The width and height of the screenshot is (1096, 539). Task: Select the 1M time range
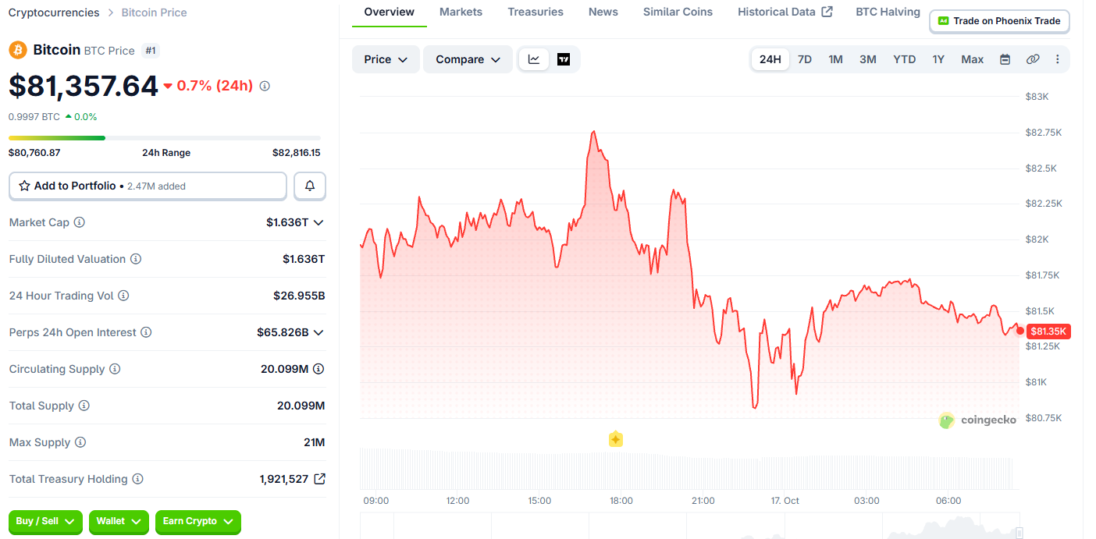[x=835, y=59]
